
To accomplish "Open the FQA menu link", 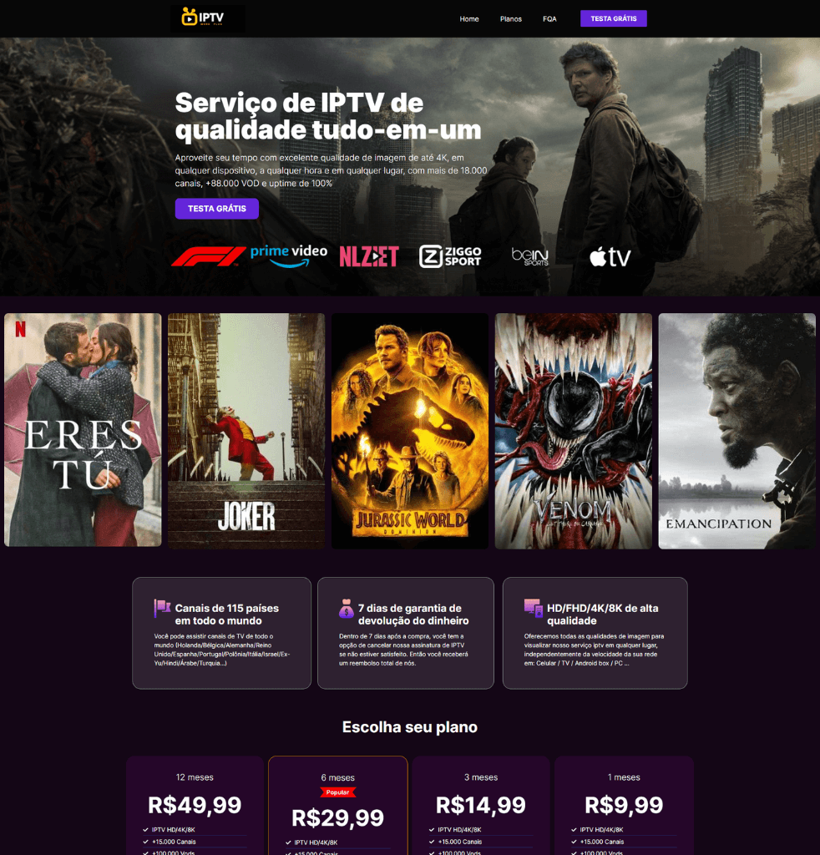I will point(549,18).
